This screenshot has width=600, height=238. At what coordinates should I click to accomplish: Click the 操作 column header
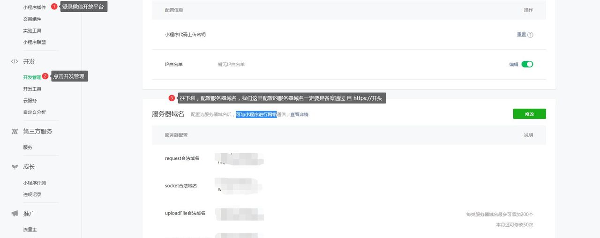pos(528,10)
